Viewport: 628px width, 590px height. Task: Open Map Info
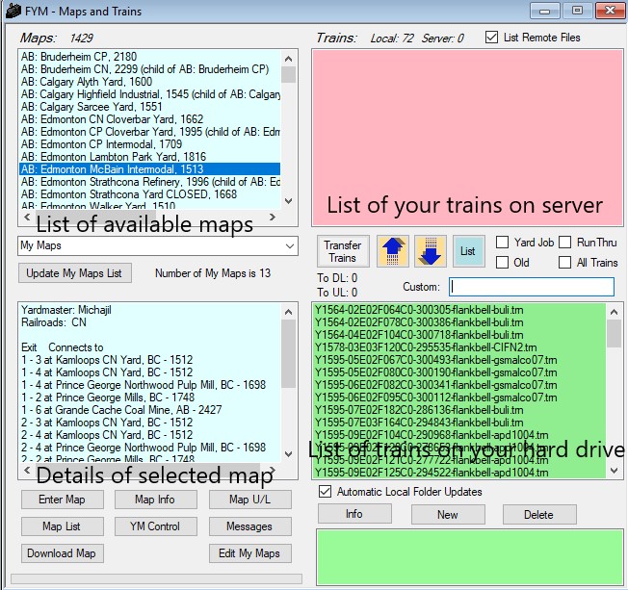pyautogui.click(x=155, y=500)
